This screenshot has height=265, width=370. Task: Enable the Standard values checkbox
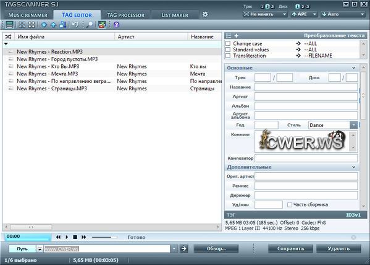(x=228, y=50)
